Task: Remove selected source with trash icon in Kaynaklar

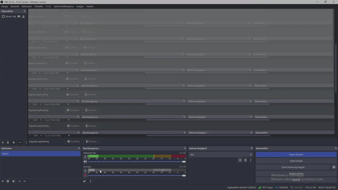Action: (8, 142)
